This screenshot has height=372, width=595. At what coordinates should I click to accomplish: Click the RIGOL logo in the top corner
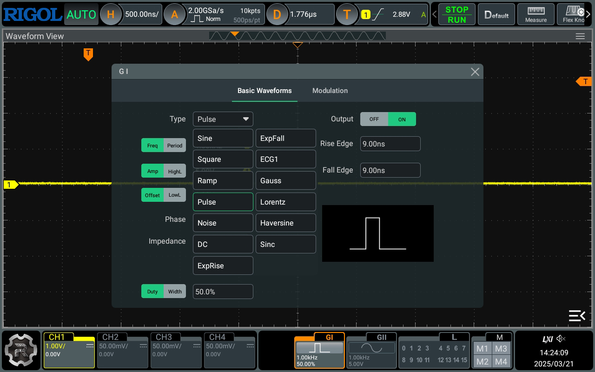pos(33,14)
